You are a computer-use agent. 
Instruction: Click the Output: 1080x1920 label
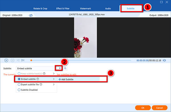(x=159, y=15)
